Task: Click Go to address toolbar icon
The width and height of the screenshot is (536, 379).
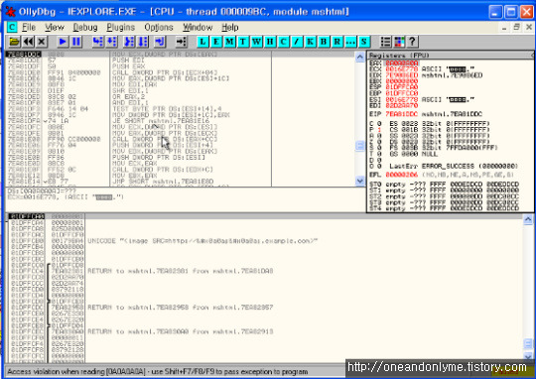Action: tap(182, 42)
